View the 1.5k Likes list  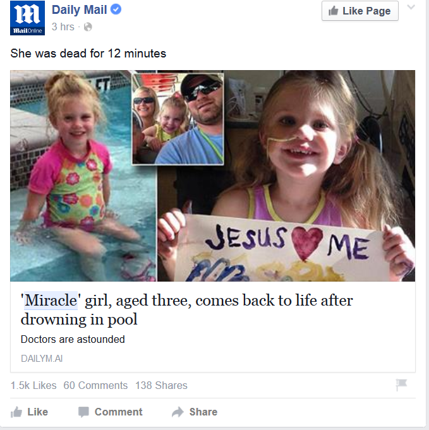click(33, 385)
